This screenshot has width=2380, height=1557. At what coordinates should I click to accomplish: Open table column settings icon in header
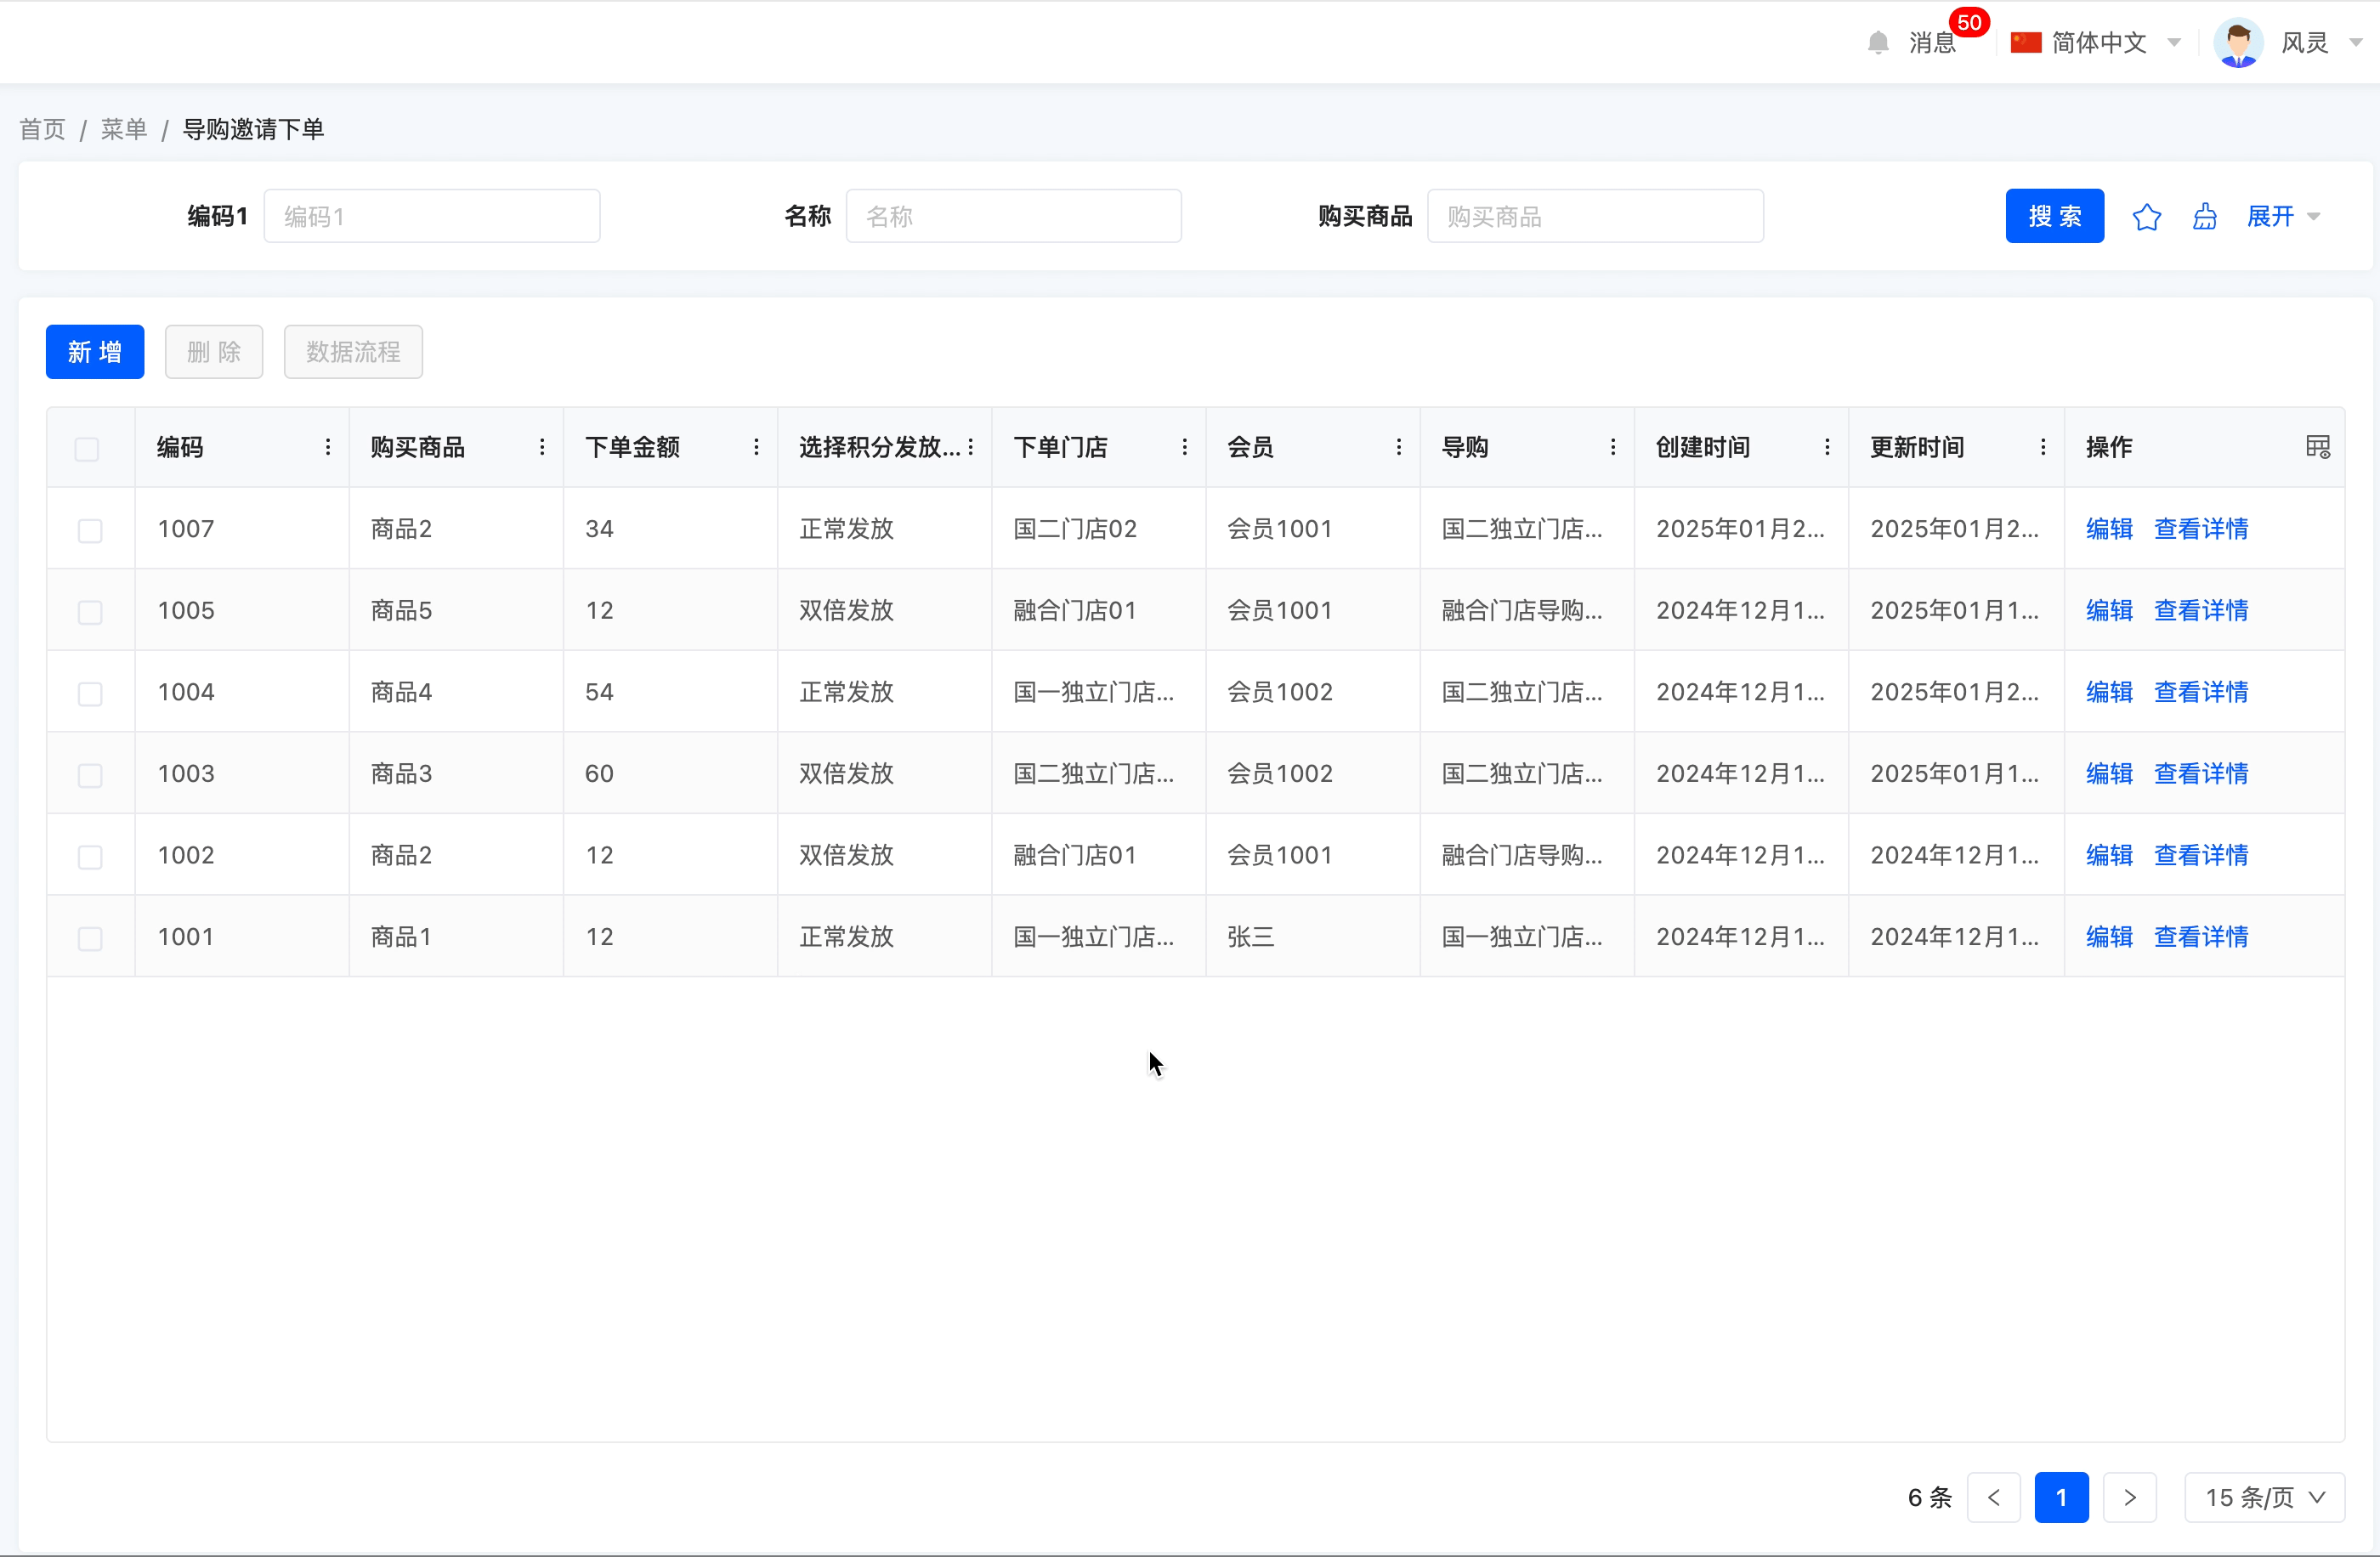pyautogui.click(x=2317, y=447)
